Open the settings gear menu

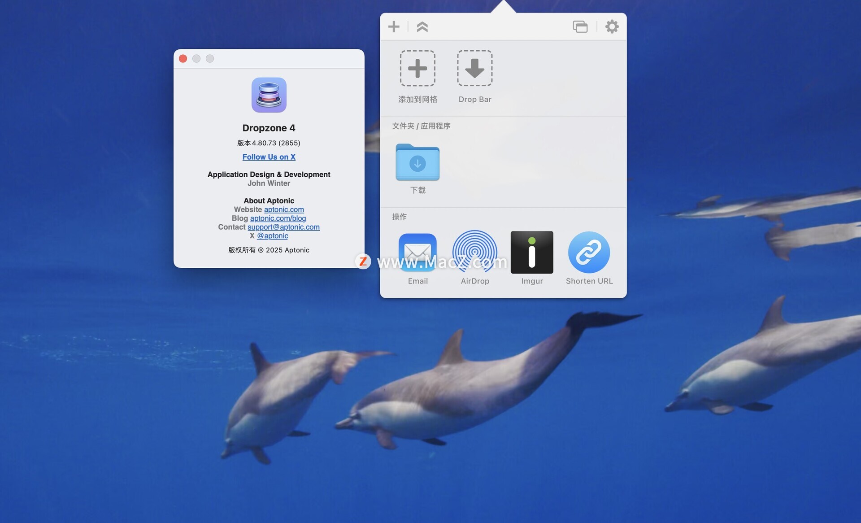tap(612, 26)
